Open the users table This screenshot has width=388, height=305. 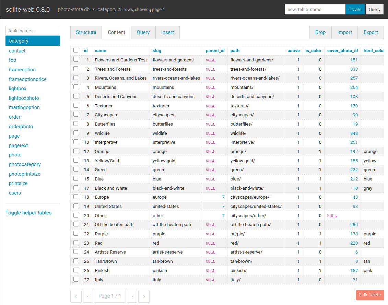click(x=15, y=193)
